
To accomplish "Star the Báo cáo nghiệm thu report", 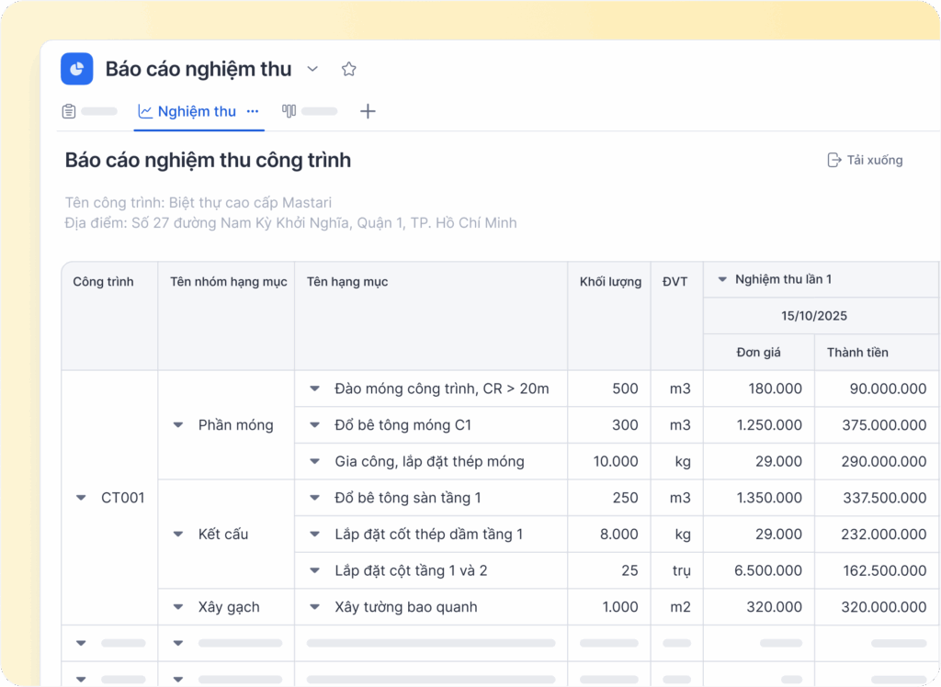I will coord(348,69).
